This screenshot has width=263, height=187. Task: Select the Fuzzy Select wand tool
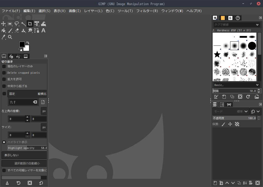[x=23, y=24]
